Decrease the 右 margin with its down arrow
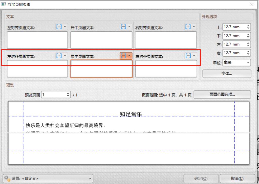Screen dimensions: 259x184 [248, 54]
